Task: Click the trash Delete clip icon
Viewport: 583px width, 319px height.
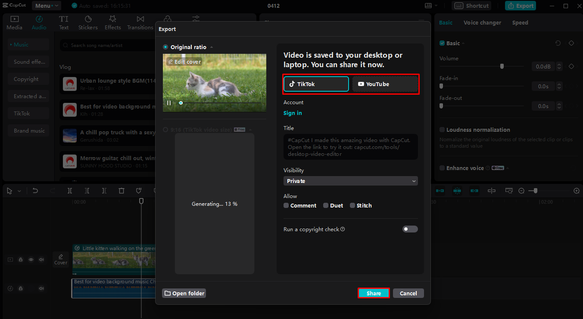Action: (122, 191)
